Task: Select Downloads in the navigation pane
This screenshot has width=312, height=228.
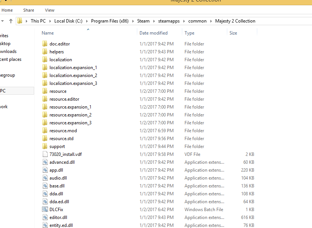Action: [x=8, y=51]
